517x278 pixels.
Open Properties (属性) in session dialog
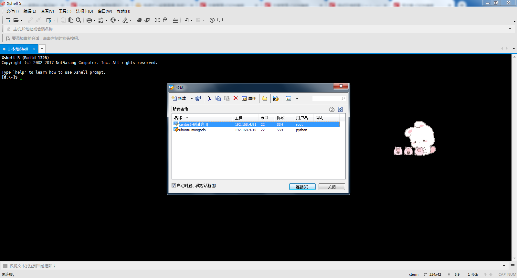(x=249, y=98)
